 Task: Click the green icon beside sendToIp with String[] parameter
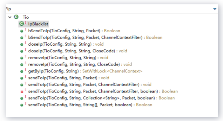click(22, 105)
